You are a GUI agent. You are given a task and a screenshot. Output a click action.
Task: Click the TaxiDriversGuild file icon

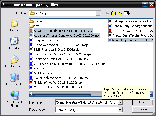[110, 31]
